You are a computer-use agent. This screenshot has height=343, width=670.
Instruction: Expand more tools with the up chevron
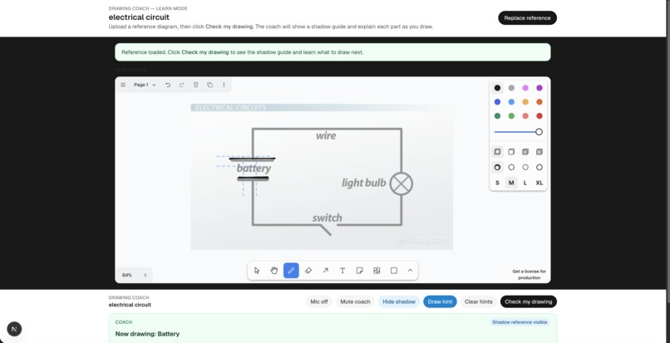[410, 271]
